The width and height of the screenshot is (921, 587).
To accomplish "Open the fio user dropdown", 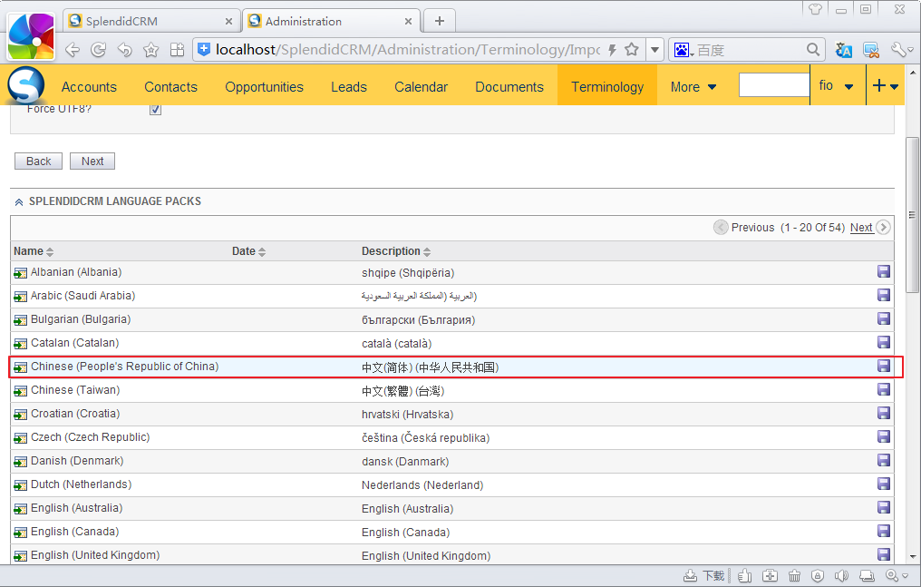I will click(x=836, y=86).
